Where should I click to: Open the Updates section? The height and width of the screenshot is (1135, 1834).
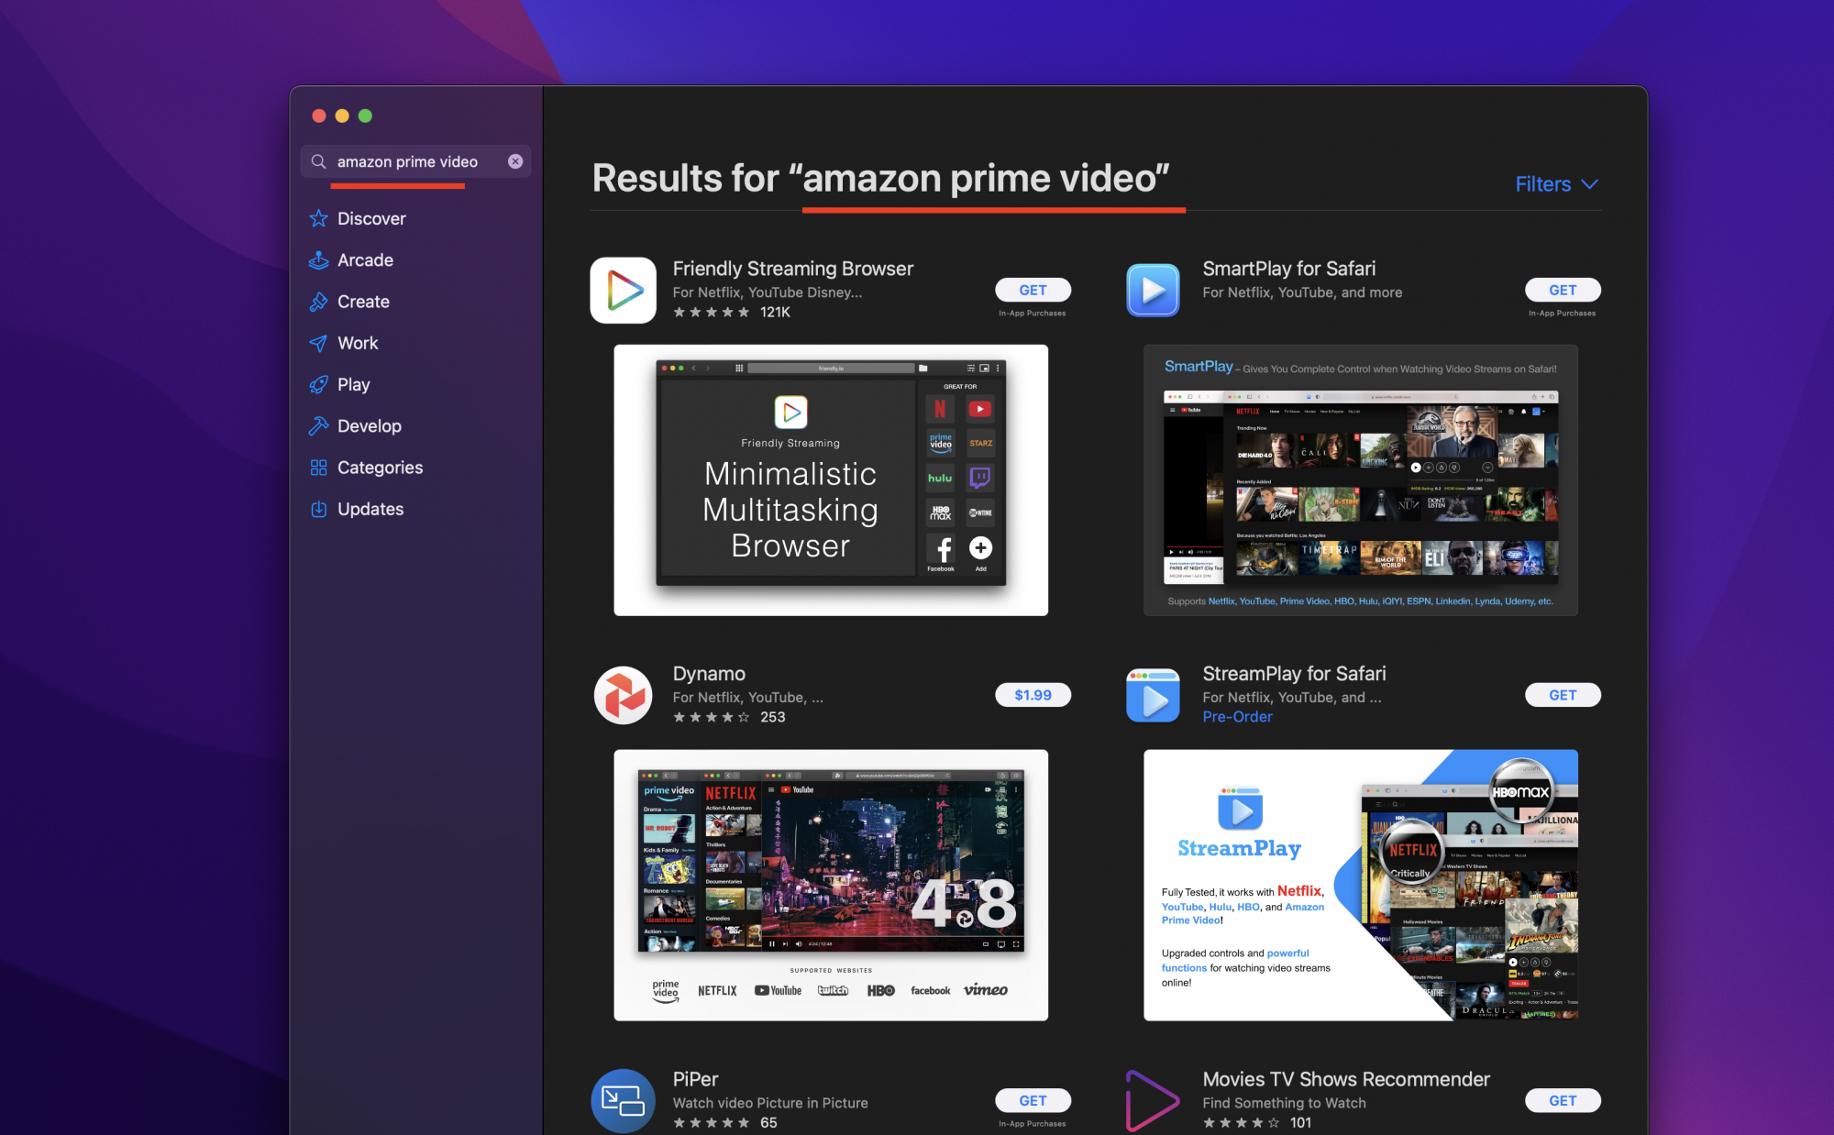pos(370,509)
